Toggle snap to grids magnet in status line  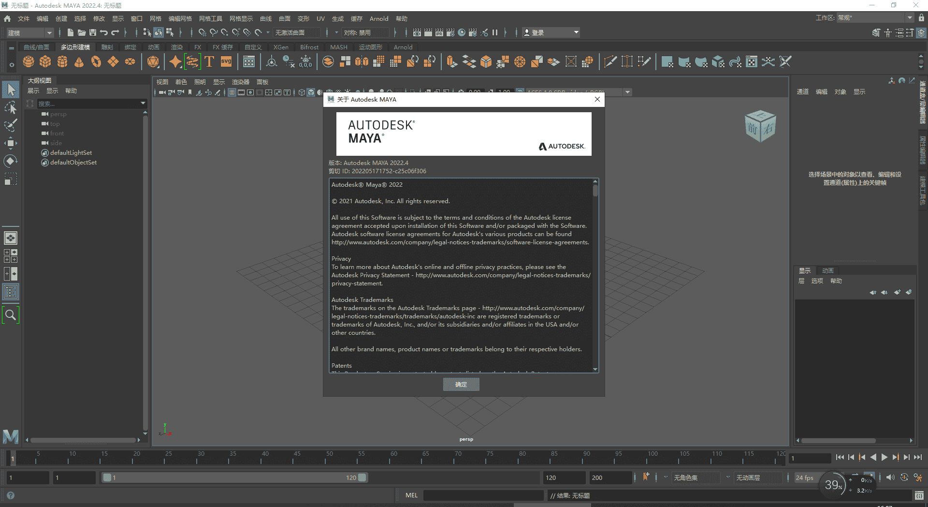(203, 32)
